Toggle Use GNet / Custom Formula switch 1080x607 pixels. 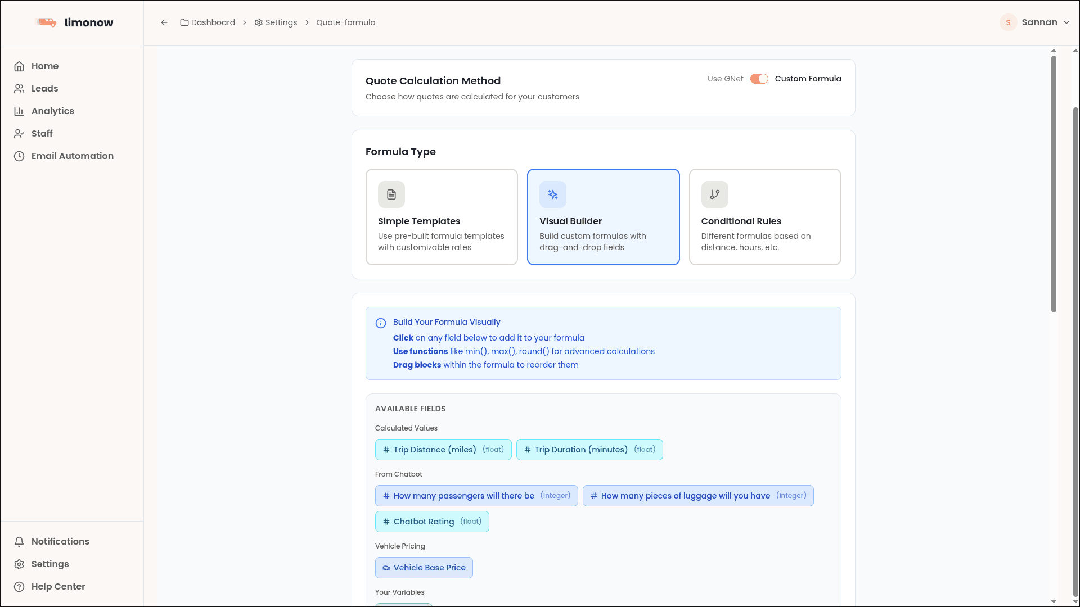click(x=759, y=79)
